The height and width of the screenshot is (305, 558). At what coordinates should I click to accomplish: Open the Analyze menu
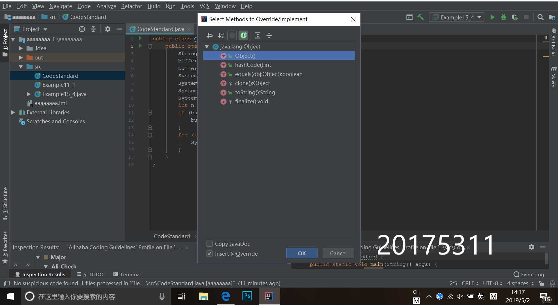click(x=106, y=6)
